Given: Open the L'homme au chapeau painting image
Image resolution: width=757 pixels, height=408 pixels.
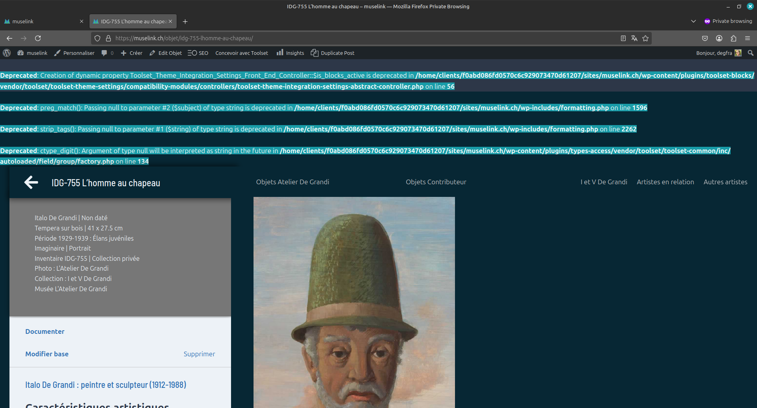Looking at the screenshot, I should (354, 302).
